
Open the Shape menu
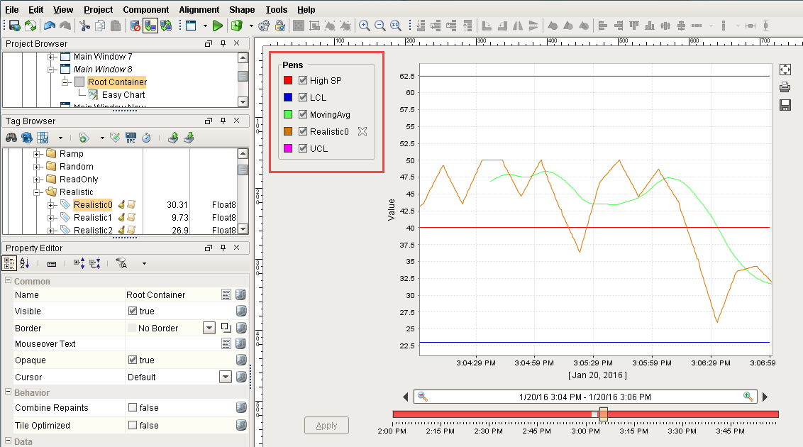click(242, 10)
